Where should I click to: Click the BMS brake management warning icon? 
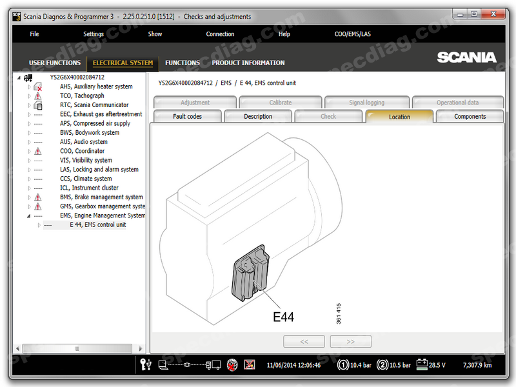[38, 197]
